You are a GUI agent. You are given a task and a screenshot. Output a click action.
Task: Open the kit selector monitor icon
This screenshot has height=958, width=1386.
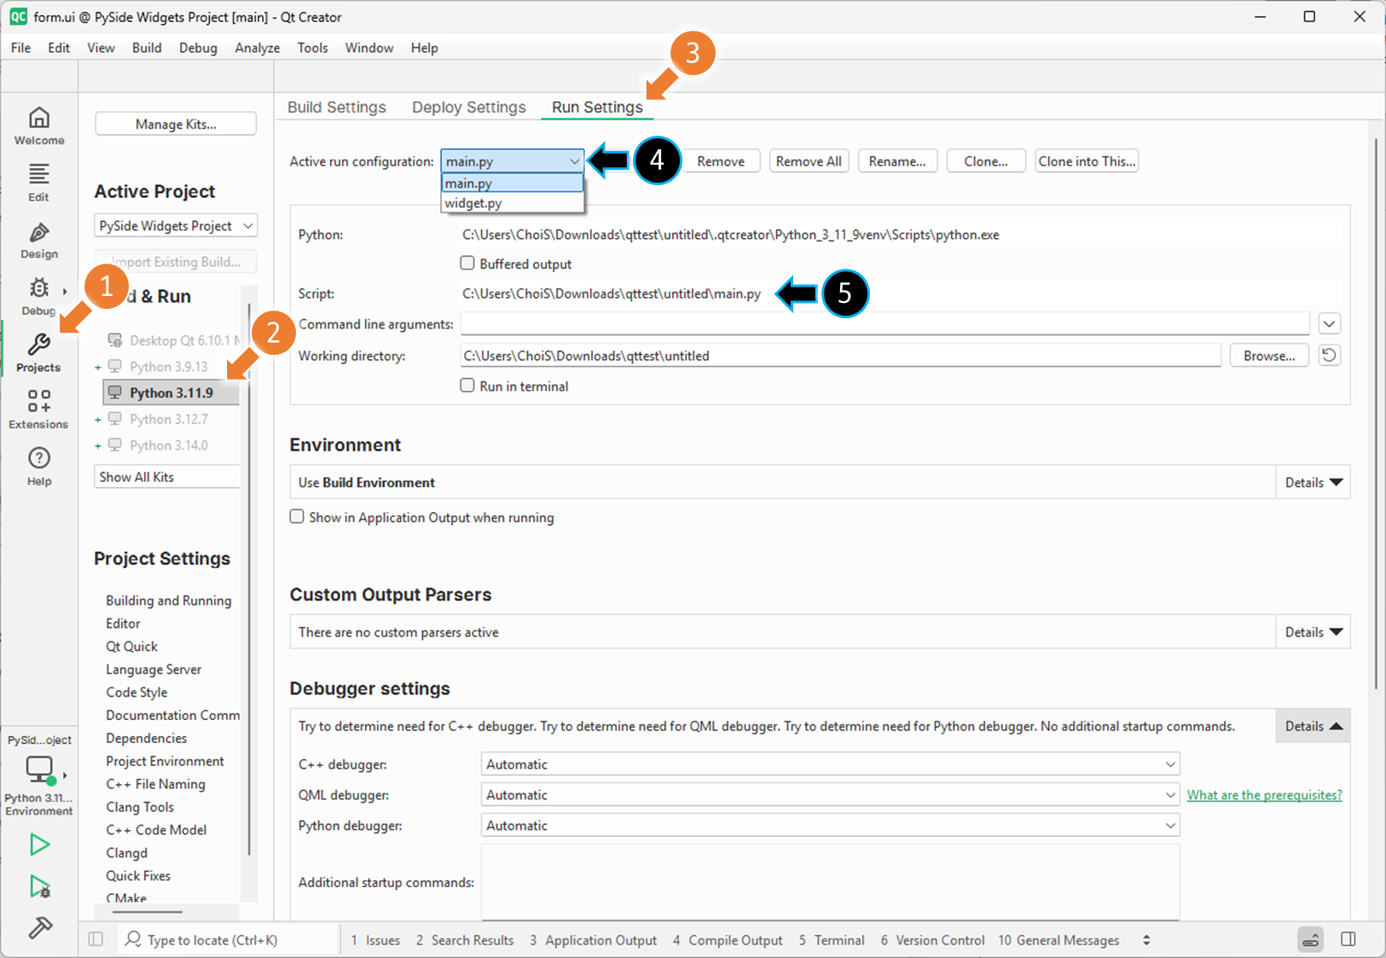coord(39,770)
